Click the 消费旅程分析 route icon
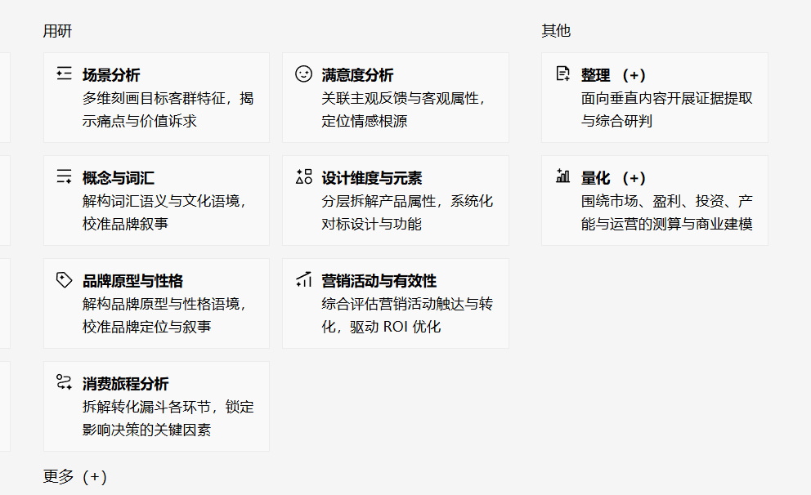Viewport: 811px width, 495px height. [x=64, y=382]
